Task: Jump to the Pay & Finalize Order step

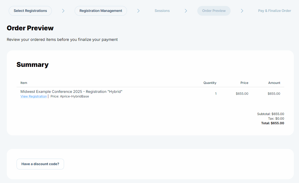Action: tap(274, 11)
